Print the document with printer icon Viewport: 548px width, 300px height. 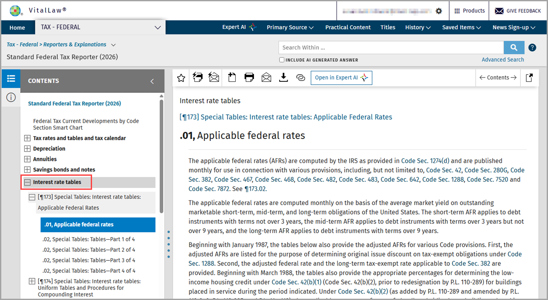tap(249, 77)
